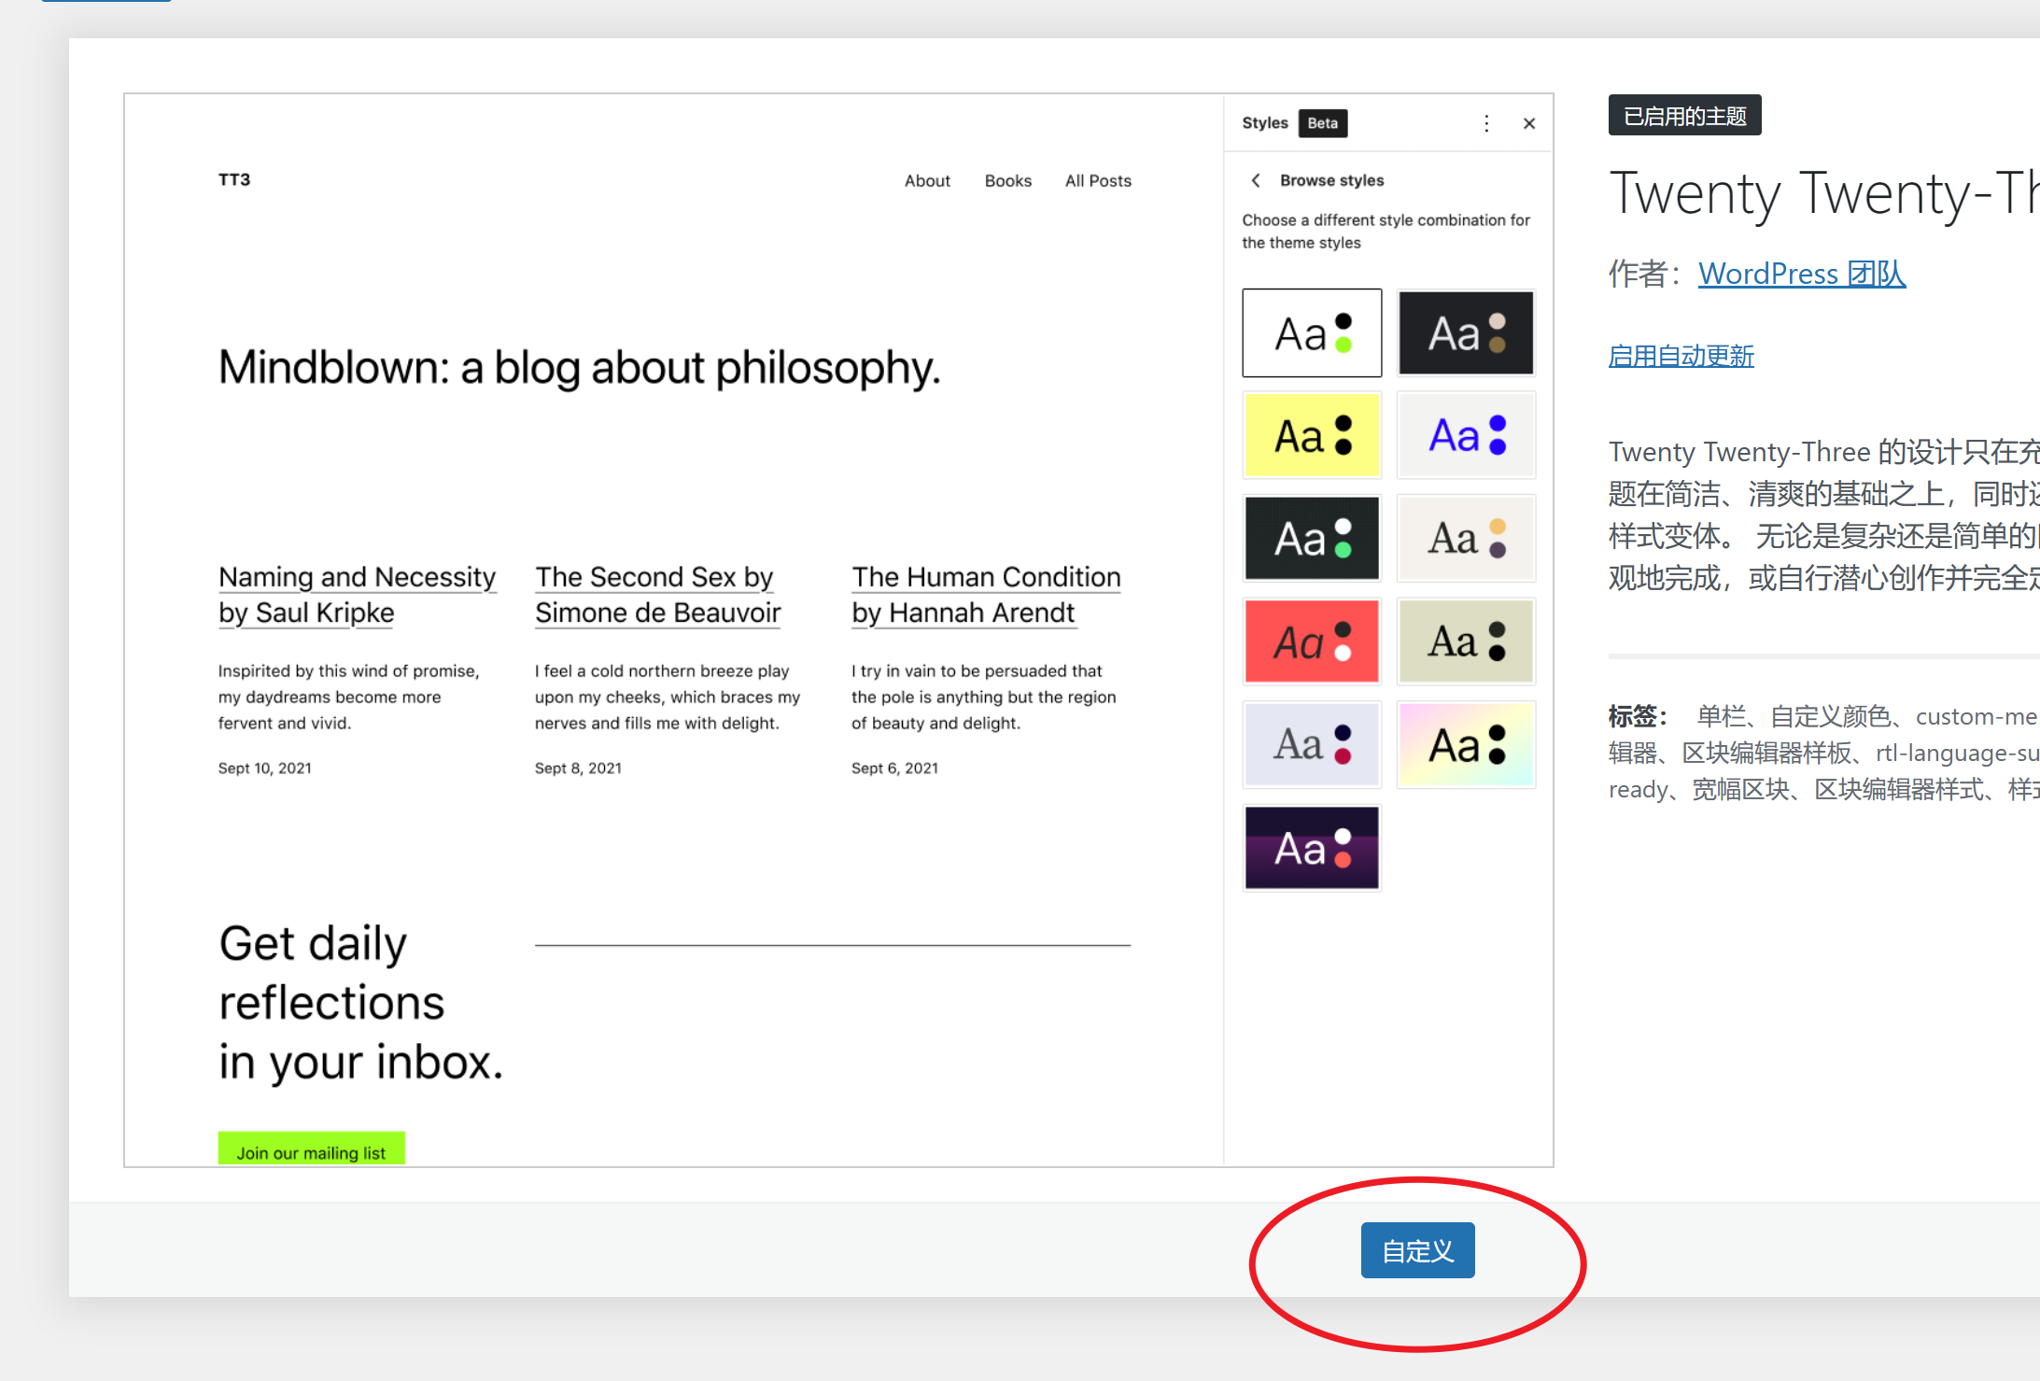Select the black style variation swatch
Image resolution: width=2040 pixels, height=1381 pixels.
1465,332
